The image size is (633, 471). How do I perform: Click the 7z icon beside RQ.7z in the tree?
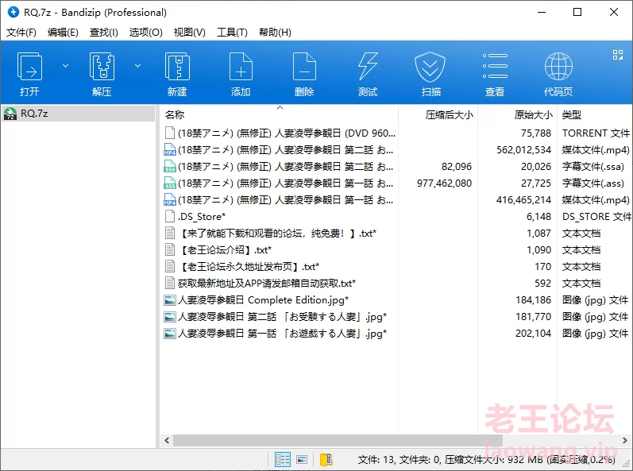(10, 114)
